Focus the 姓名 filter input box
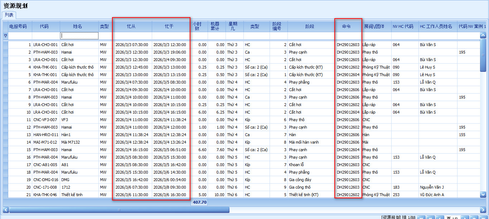Image resolution: width=489 pixels, height=219 pixels. [x=79, y=36]
